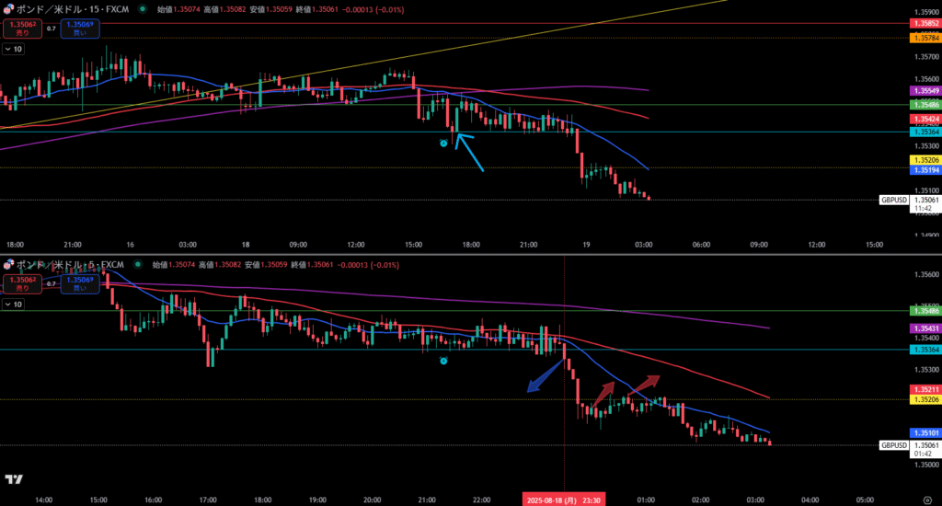Click the purple 1.35549 price label on upper axis
The width and height of the screenshot is (942, 506).
(924, 91)
